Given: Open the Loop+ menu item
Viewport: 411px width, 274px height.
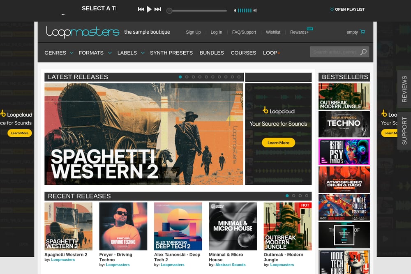Looking at the screenshot, I should 272,53.
